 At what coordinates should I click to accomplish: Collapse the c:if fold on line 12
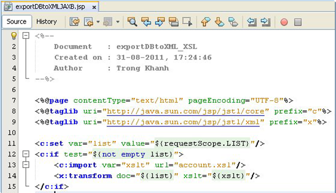click(x=26, y=154)
